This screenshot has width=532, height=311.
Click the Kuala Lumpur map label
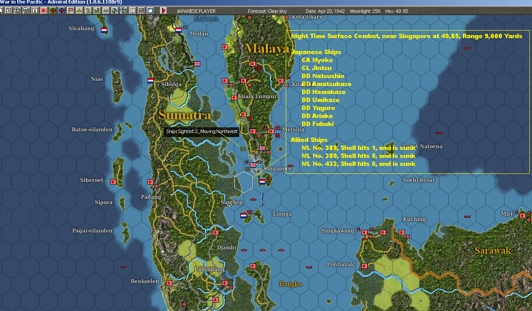257,96
